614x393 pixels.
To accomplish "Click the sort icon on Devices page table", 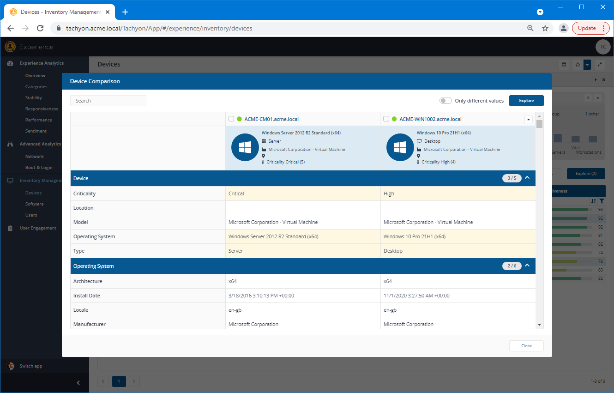I will coord(594,201).
